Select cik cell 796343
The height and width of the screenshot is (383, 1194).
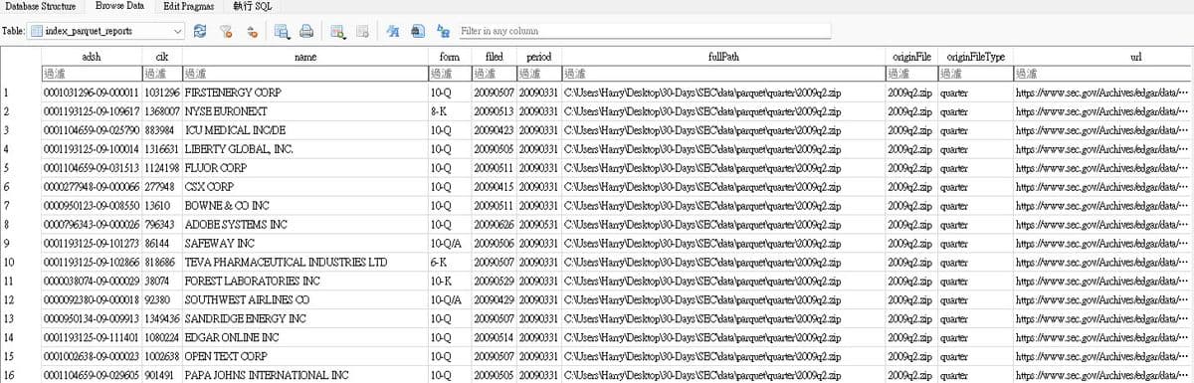click(161, 224)
